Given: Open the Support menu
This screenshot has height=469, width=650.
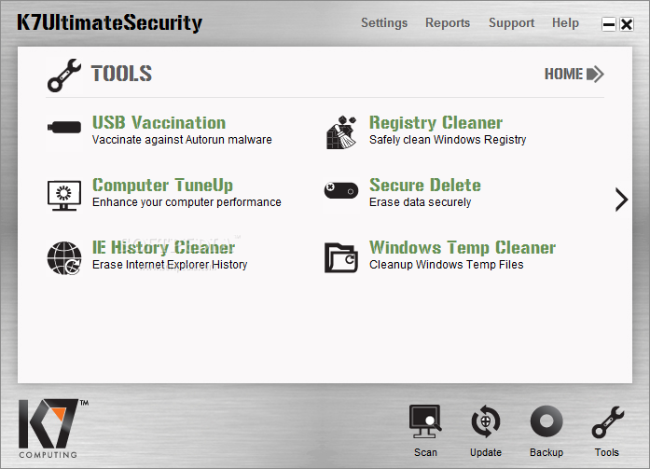Looking at the screenshot, I should (x=512, y=22).
